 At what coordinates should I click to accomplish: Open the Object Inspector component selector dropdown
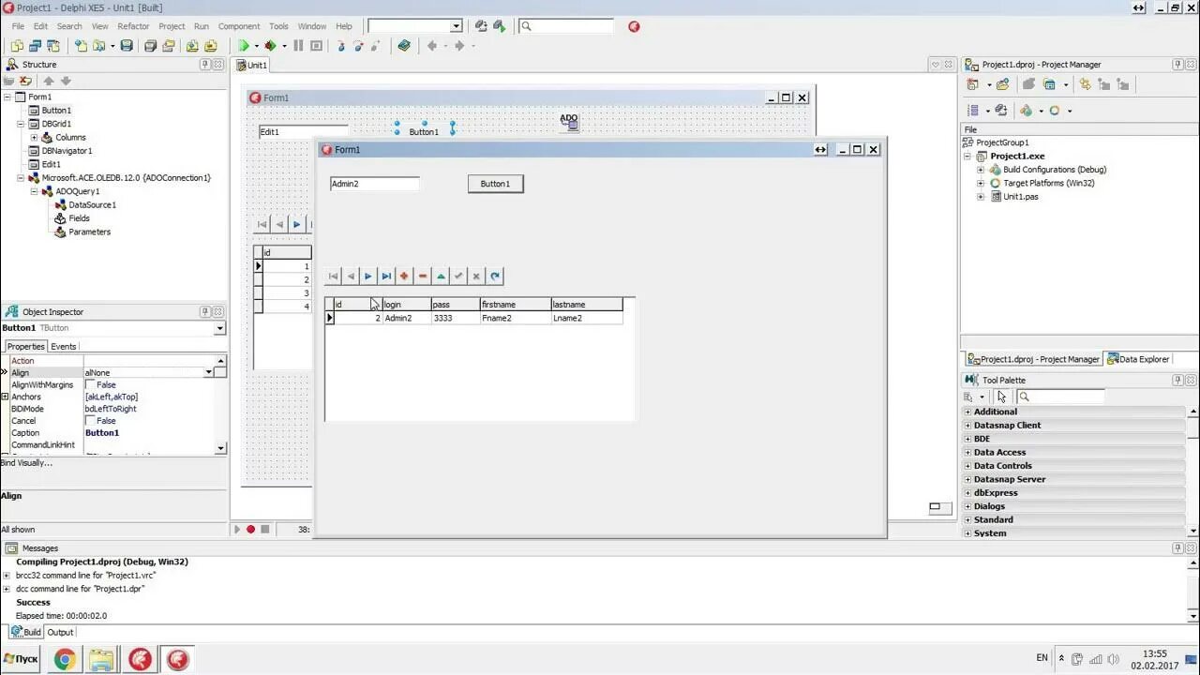point(219,328)
